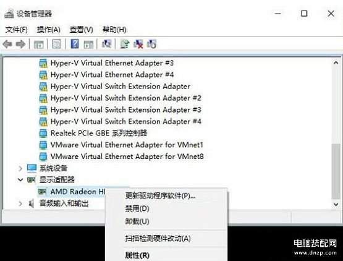Select Hyper-V Virtual Ethernet Adapter #3
Screen dimensions: 343x261
click(112, 63)
